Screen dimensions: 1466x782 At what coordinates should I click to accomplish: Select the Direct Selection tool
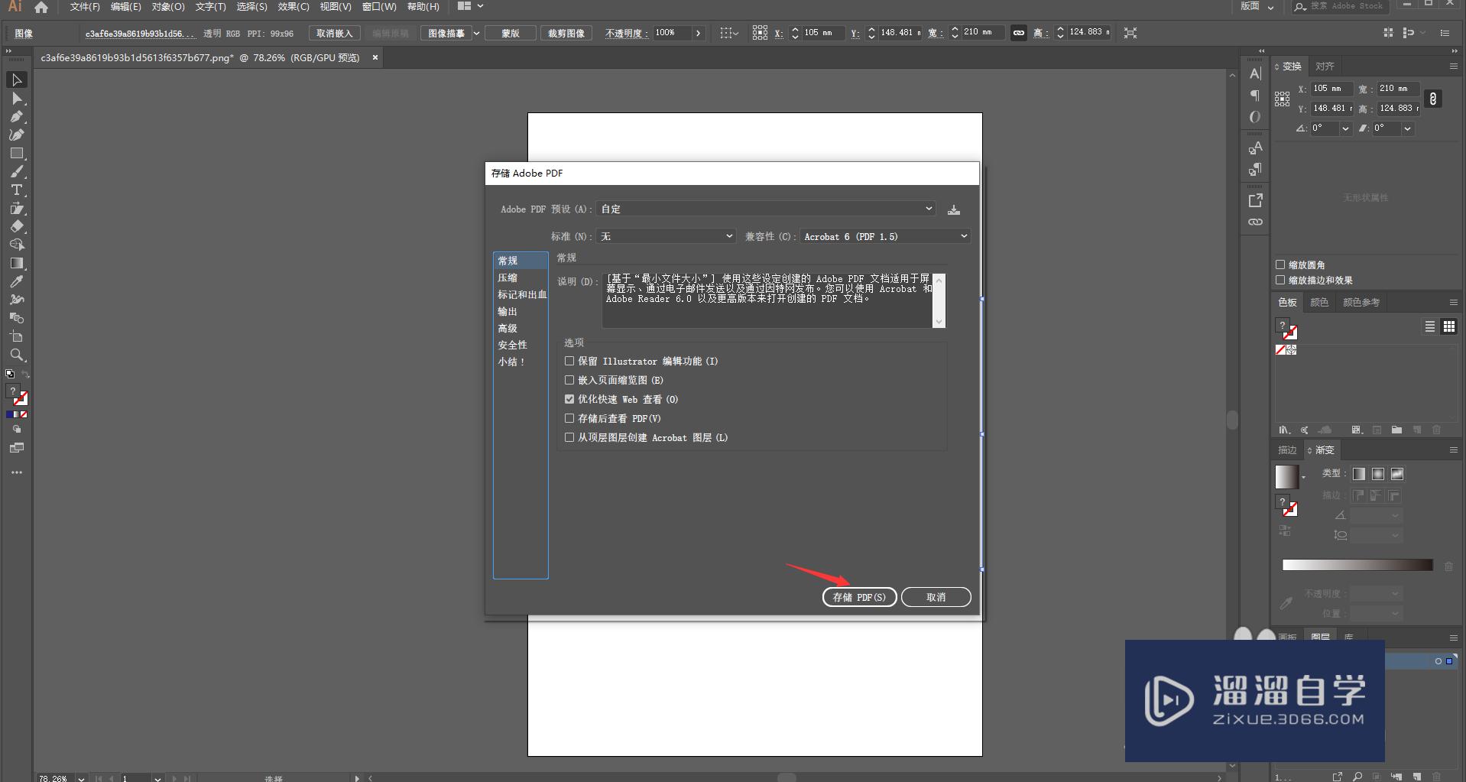click(x=17, y=99)
